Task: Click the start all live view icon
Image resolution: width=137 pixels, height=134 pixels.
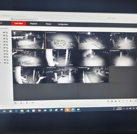Action: pyautogui.click(x=108, y=101)
